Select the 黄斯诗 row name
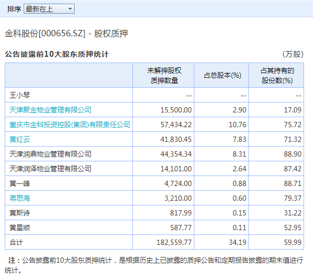 click(x=20, y=213)
